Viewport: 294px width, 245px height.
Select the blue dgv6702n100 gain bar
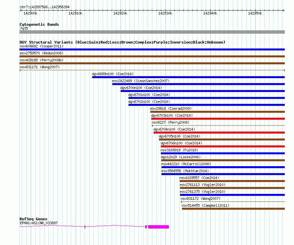coord(206,105)
